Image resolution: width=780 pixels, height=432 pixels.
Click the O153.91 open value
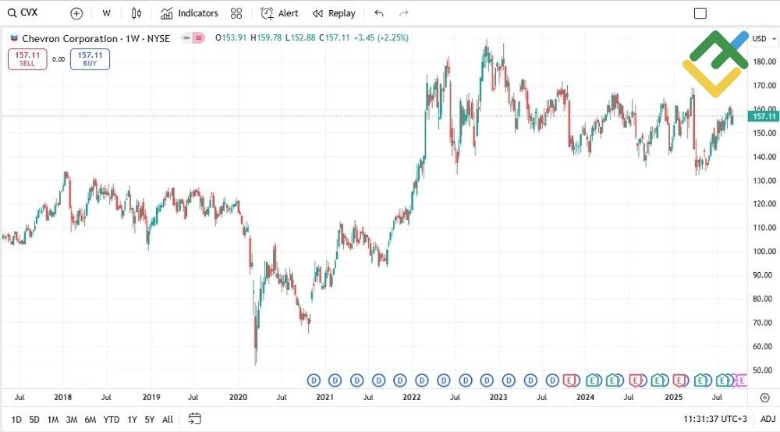pyautogui.click(x=231, y=37)
